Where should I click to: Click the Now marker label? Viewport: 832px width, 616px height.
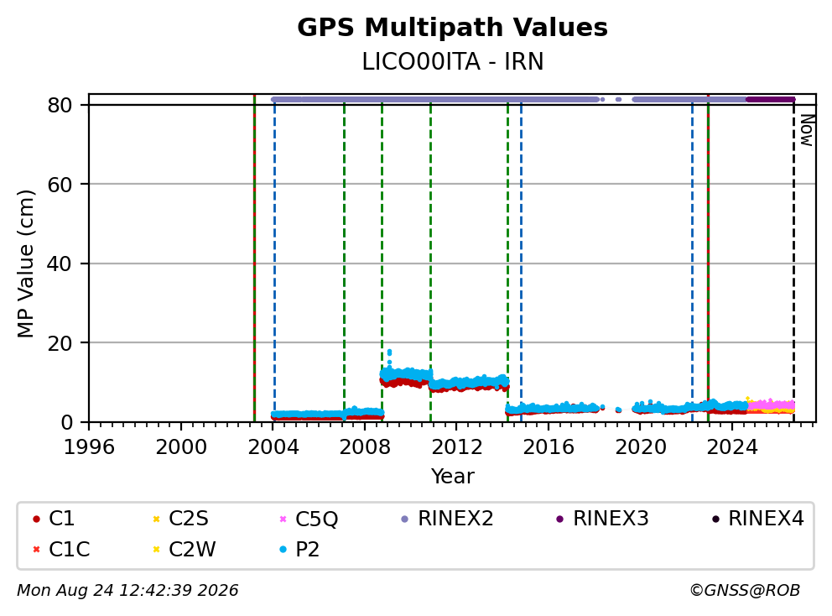coord(807,131)
